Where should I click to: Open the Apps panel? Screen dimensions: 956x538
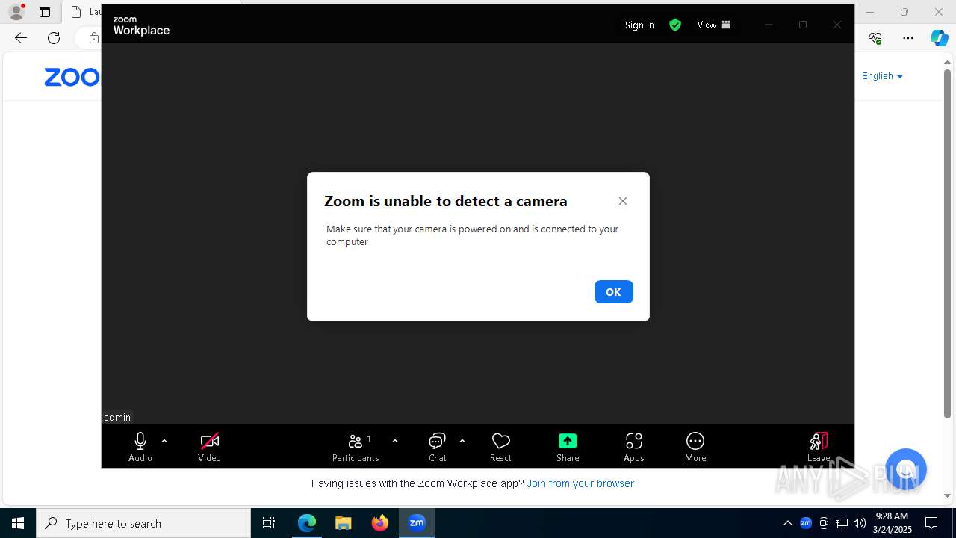[633, 447]
